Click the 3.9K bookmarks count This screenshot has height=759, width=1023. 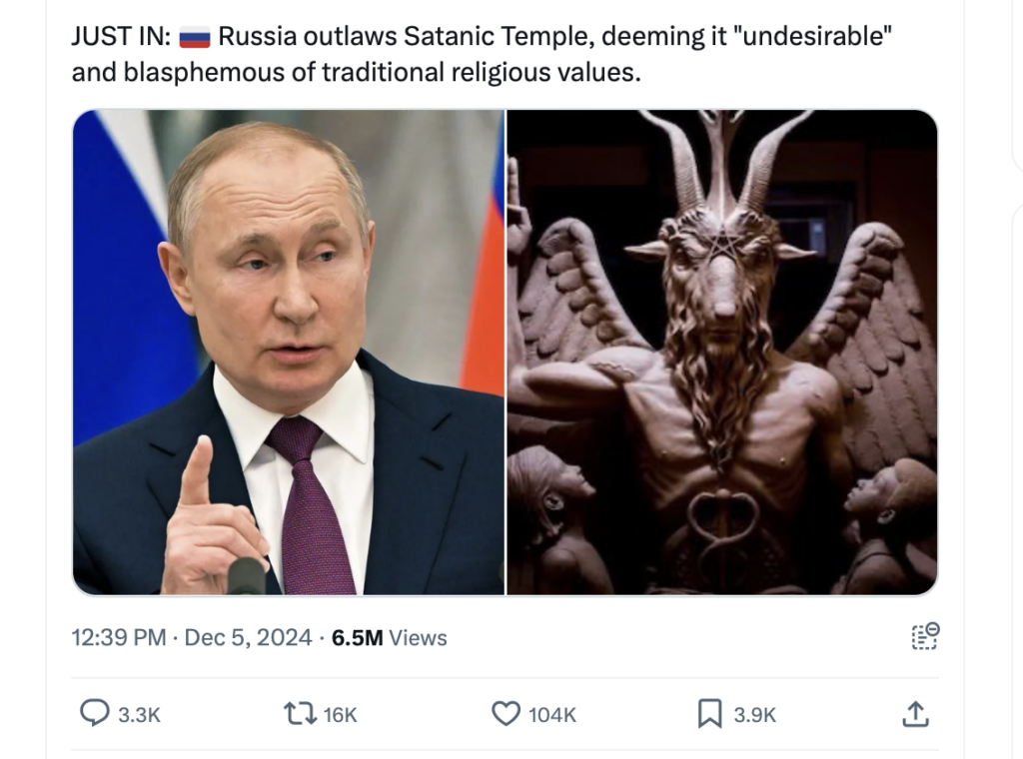[755, 715]
